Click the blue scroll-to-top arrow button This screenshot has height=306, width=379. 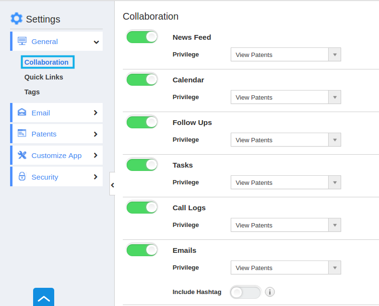tap(44, 297)
